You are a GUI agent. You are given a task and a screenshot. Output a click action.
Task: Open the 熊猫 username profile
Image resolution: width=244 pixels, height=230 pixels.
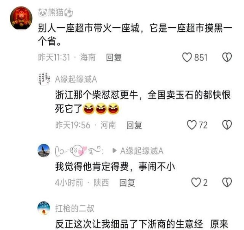(56, 12)
